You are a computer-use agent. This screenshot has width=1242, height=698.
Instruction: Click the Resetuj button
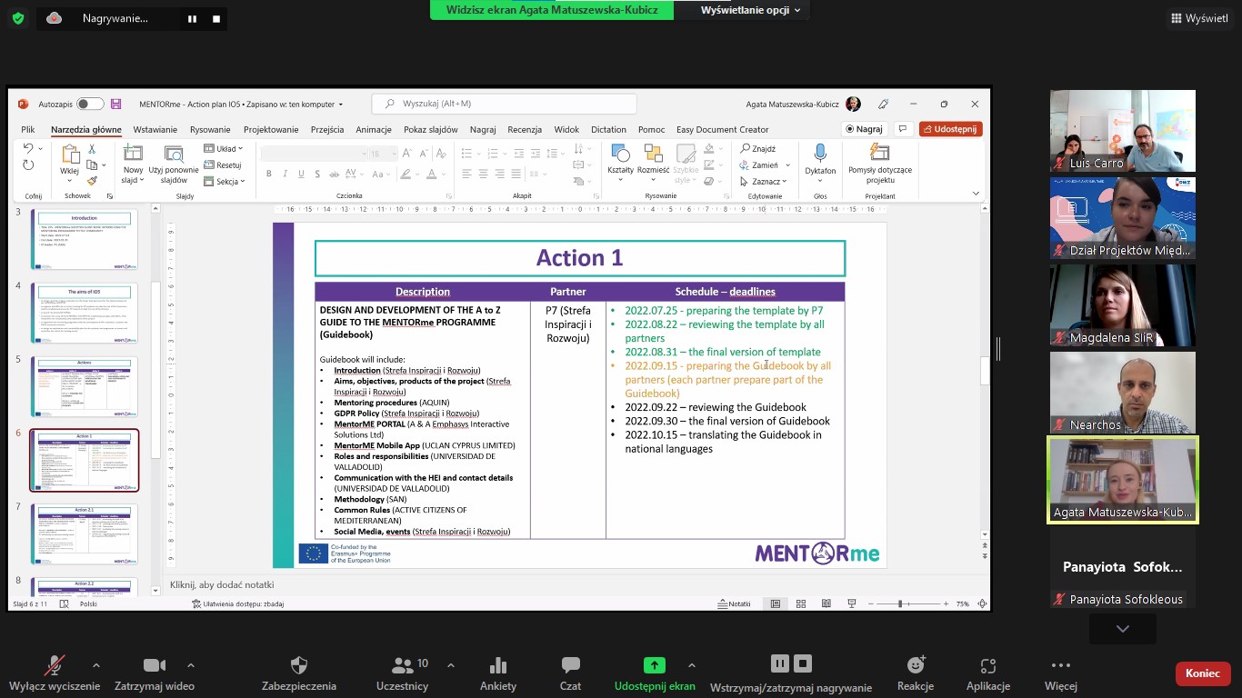pos(223,165)
